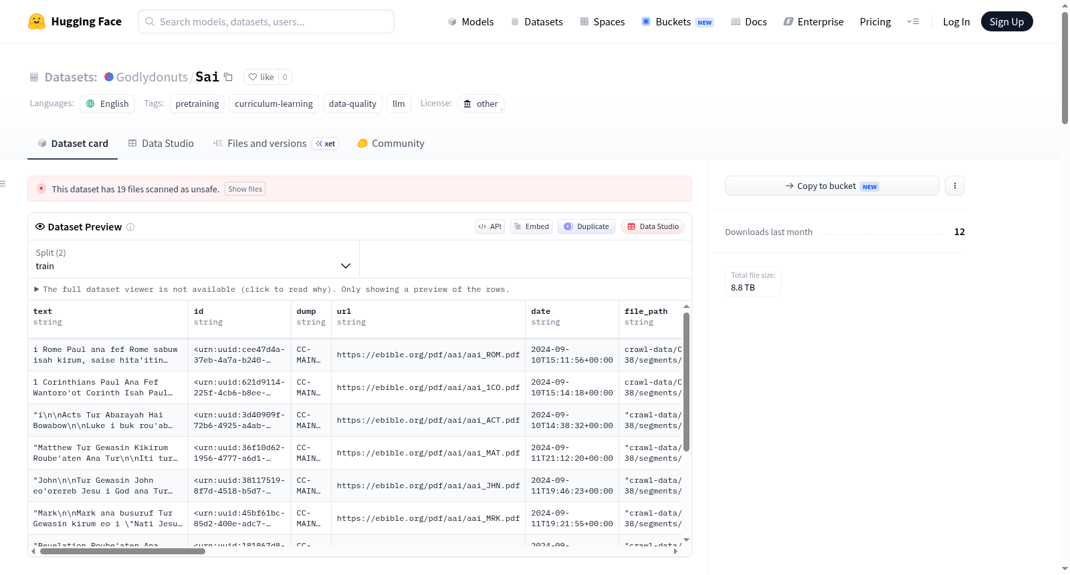
Task: Click the aai_1CO.pdf url cell
Action: pos(428,387)
